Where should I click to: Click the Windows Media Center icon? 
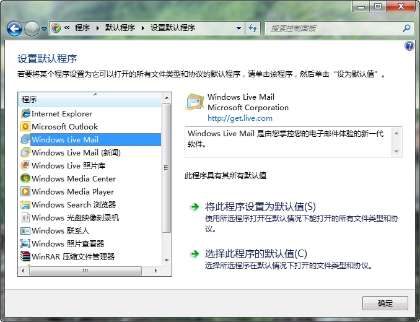[25, 178]
